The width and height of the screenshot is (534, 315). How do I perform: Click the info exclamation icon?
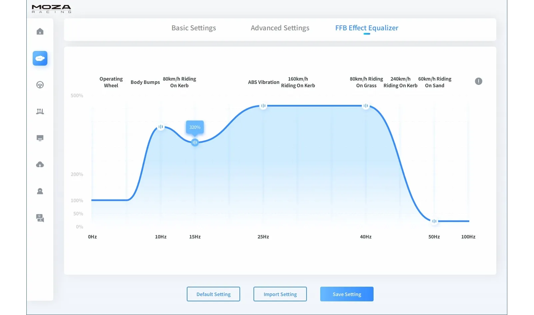pos(478,81)
